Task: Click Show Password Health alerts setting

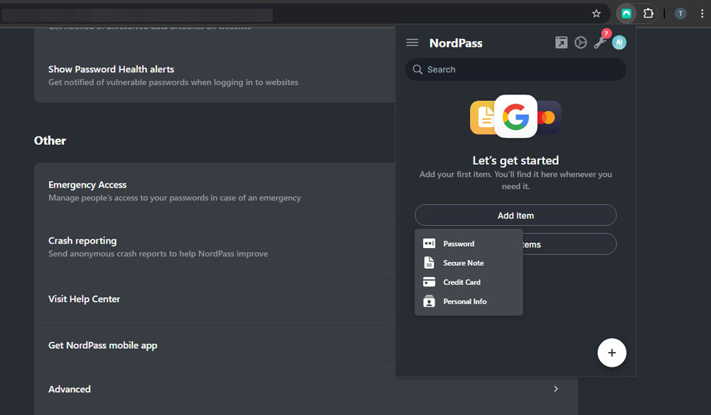Action: tap(215, 75)
